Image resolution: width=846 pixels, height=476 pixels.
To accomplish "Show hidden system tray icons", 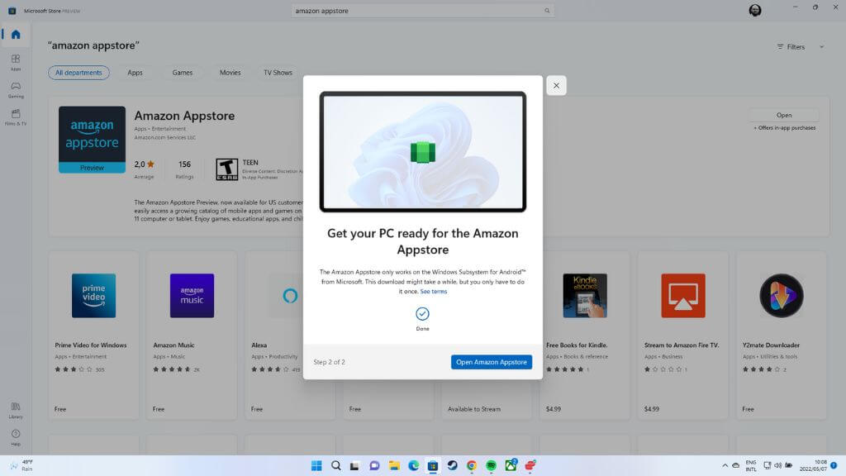I will pyautogui.click(x=725, y=465).
